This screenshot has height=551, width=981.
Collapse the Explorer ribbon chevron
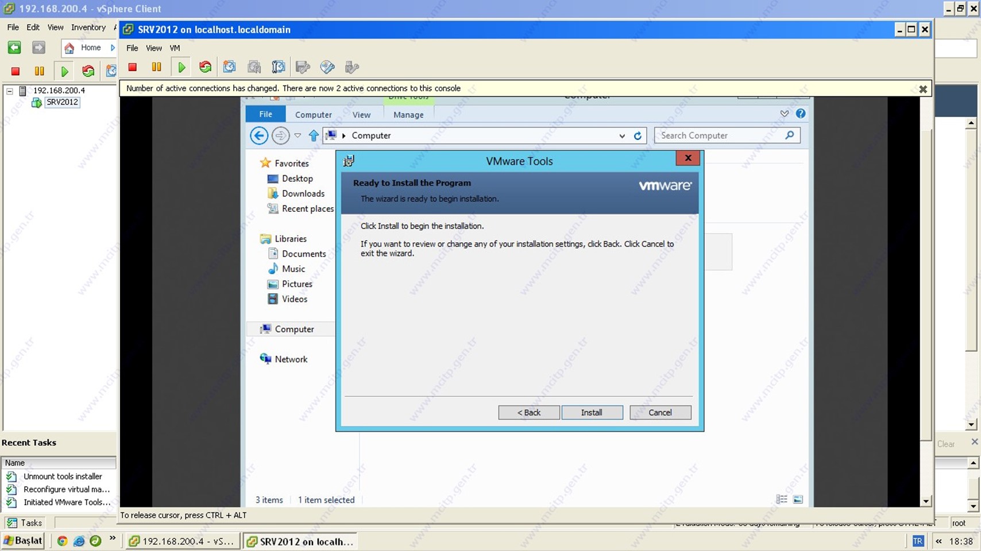[784, 114]
